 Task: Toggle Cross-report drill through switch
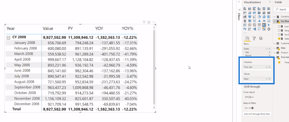coord(251,97)
